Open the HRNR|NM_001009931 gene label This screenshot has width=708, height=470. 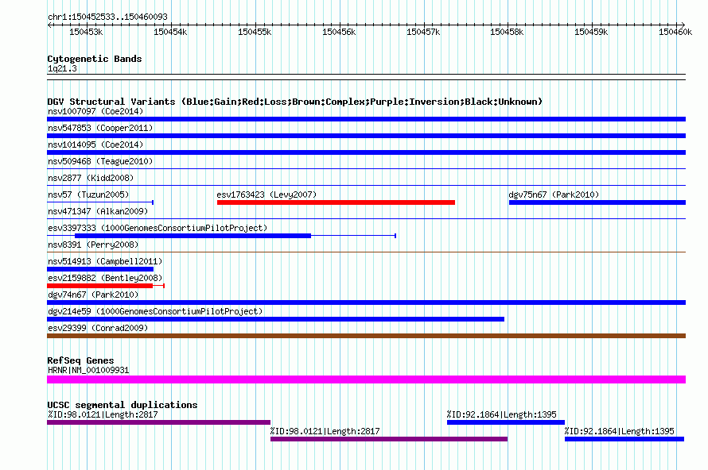point(86,370)
